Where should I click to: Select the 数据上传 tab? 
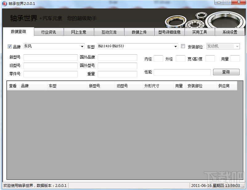(139, 32)
